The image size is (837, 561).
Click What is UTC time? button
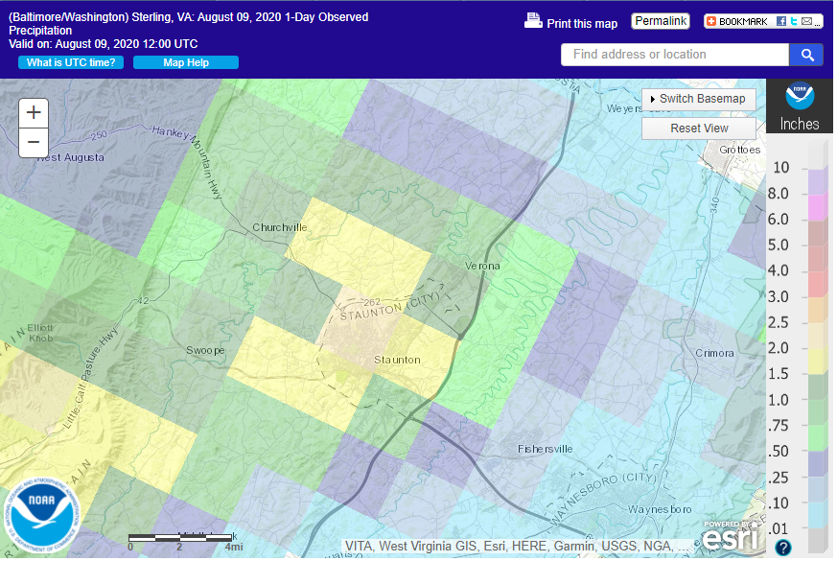[71, 62]
